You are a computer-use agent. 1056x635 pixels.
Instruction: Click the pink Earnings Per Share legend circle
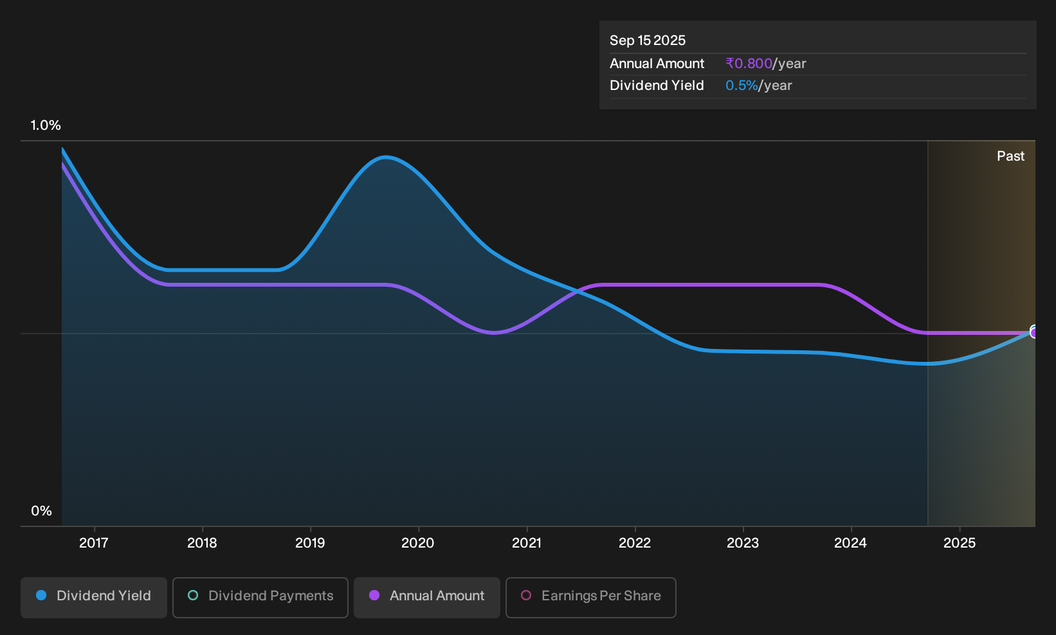(526, 596)
